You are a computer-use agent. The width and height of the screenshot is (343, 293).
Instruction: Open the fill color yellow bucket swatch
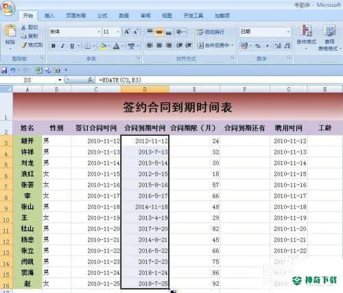103,46
